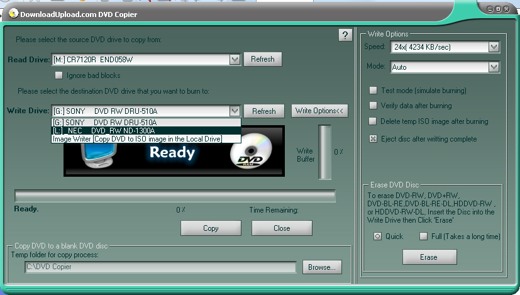The height and width of the screenshot is (295, 520).
Task: Enable Test mode (simulate burning)
Action: click(x=373, y=90)
